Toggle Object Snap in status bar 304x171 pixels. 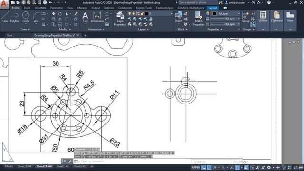(237, 167)
